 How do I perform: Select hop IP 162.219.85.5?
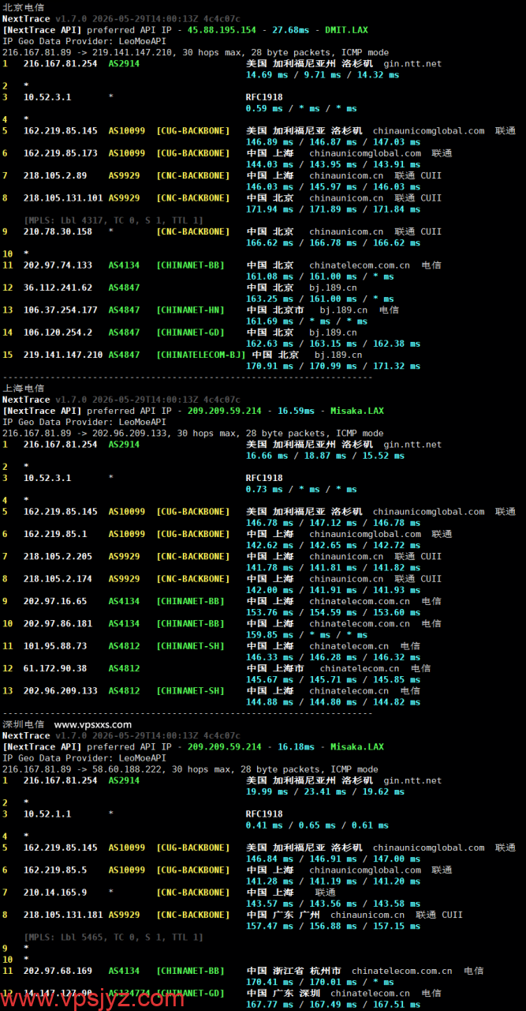[x=55, y=870]
